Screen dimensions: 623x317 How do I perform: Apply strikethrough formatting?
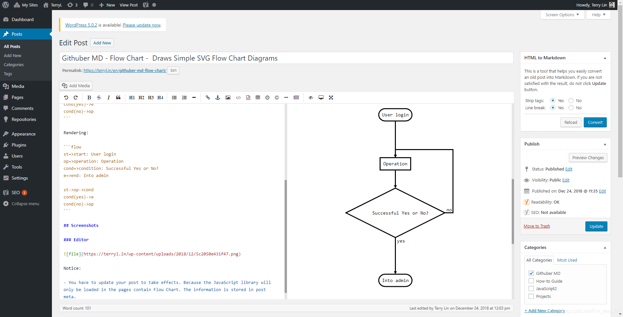(x=99, y=98)
